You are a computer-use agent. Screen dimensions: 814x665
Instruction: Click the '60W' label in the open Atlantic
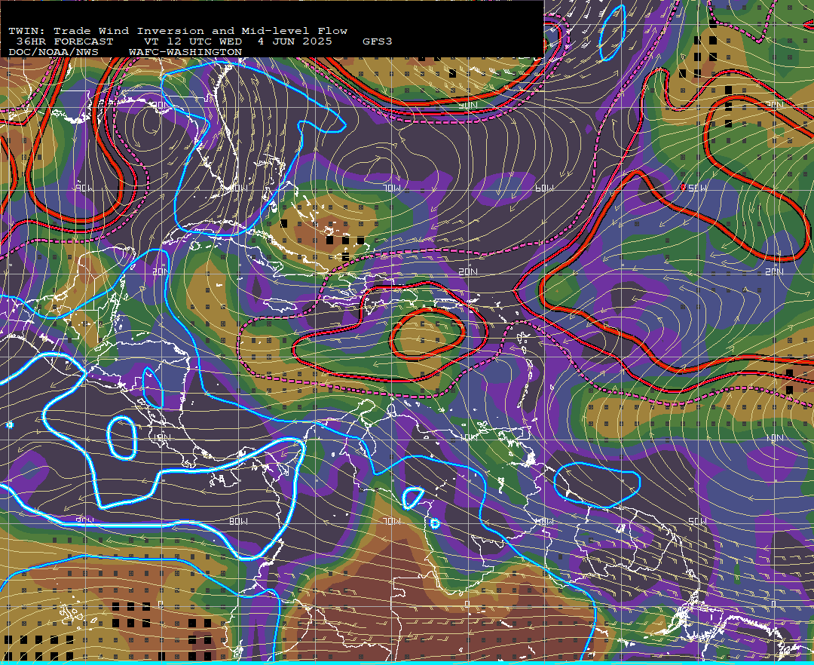click(x=544, y=188)
